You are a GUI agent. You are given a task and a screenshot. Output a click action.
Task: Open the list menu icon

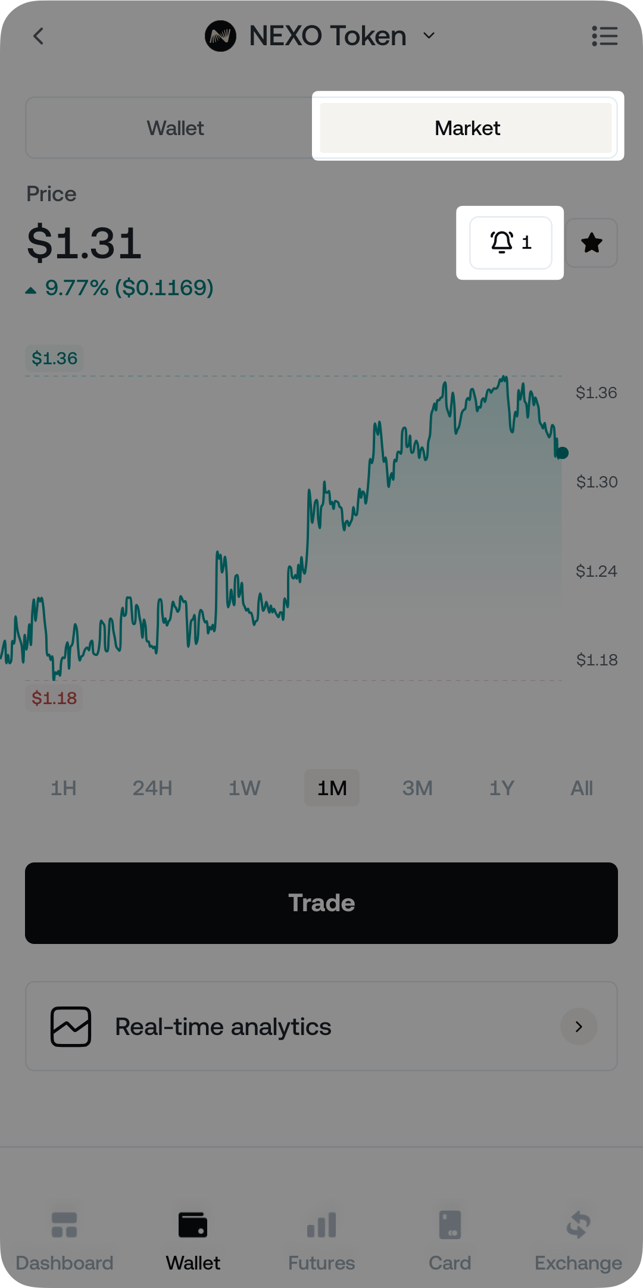(x=604, y=36)
